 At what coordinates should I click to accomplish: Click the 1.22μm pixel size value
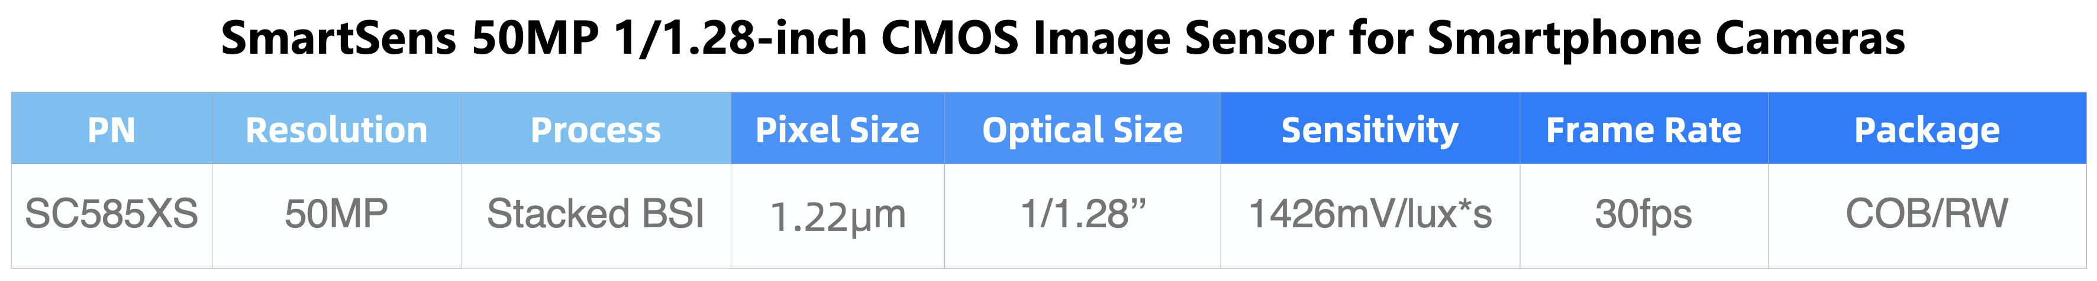[x=837, y=216]
